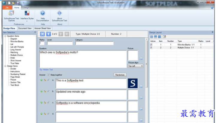Toggle Active checkbox for Fill-in-the-Blanks row

[151, 45]
